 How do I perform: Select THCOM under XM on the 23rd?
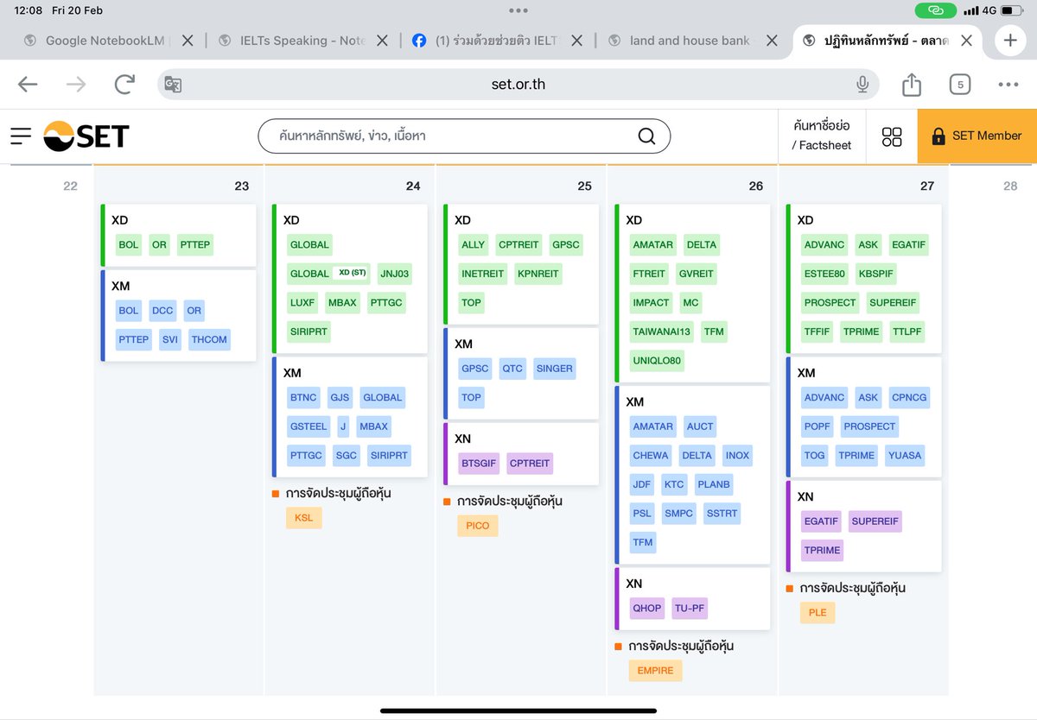click(210, 340)
